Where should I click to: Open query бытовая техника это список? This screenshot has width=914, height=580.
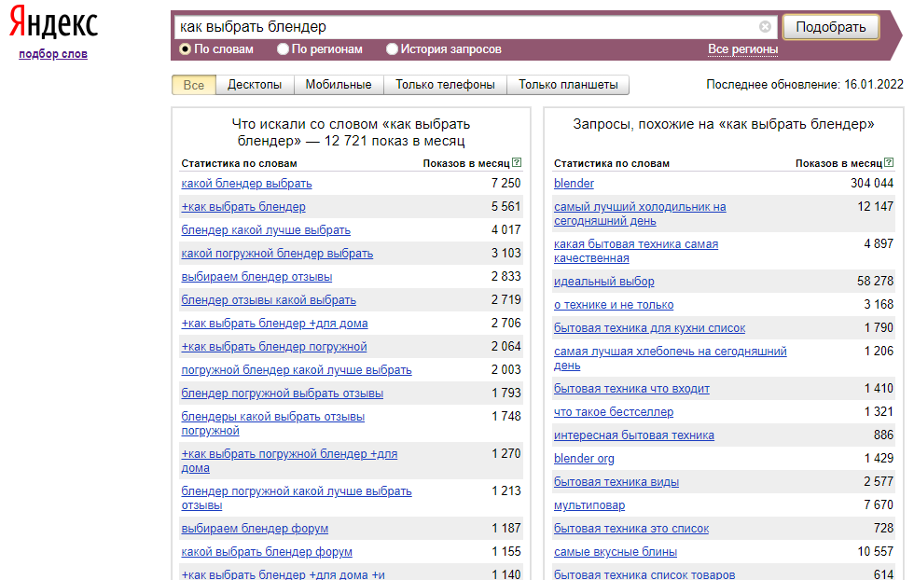pos(631,529)
